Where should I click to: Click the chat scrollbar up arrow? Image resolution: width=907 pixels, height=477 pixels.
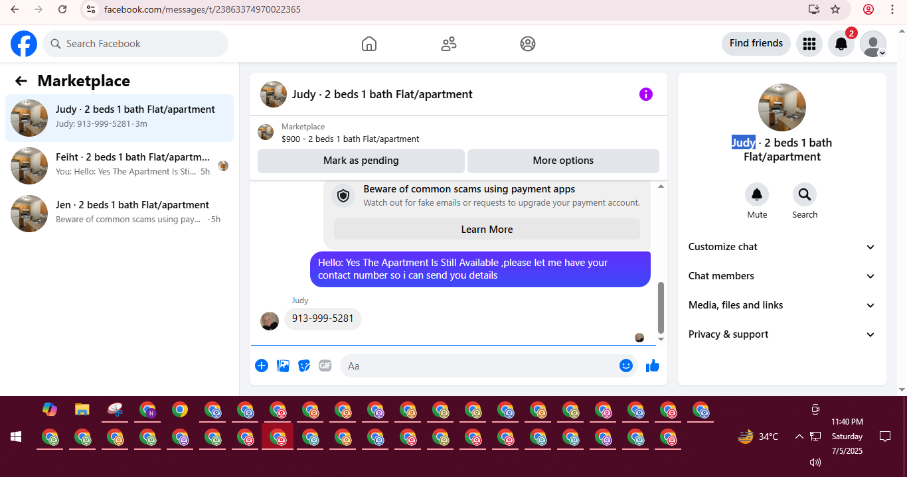tap(661, 186)
